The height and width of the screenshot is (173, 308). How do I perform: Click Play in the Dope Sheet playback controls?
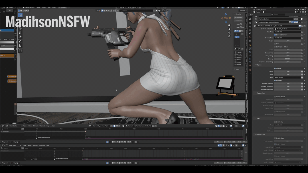click(120, 163)
